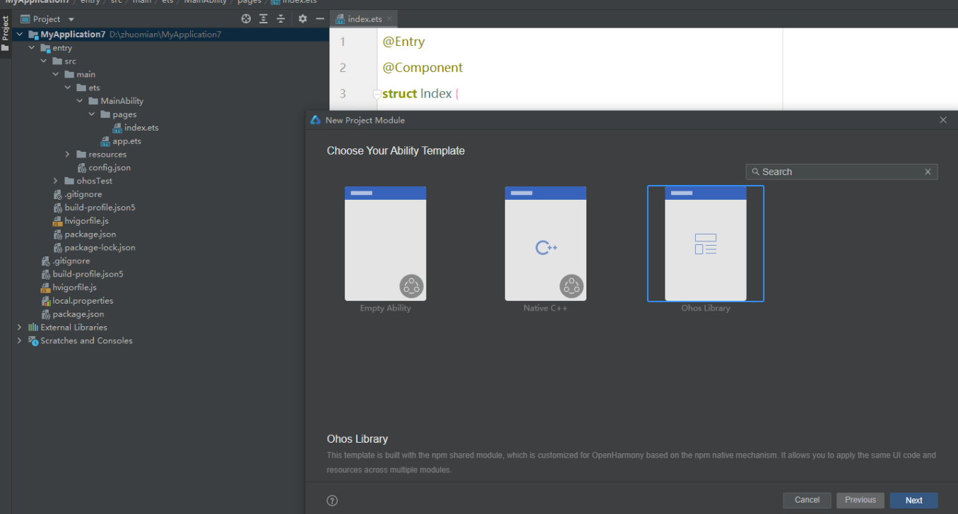
Task: Expand the resources folder
Action: click(67, 154)
